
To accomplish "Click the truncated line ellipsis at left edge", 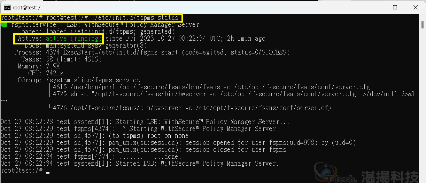I will coord(4,101).
